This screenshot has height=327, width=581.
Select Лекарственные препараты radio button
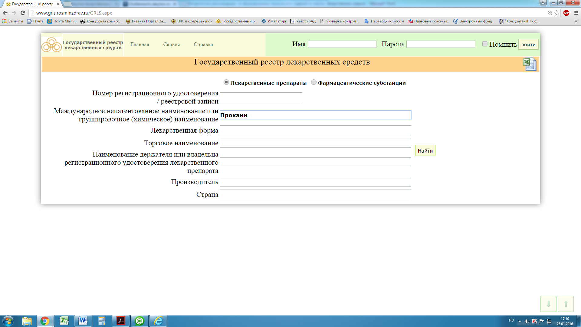pyautogui.click(x=226, y=82)
